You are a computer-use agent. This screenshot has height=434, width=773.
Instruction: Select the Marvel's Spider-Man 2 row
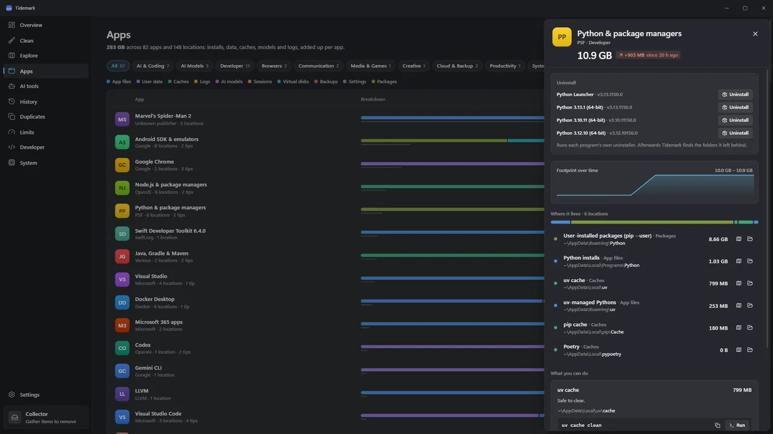click(326, 119)
